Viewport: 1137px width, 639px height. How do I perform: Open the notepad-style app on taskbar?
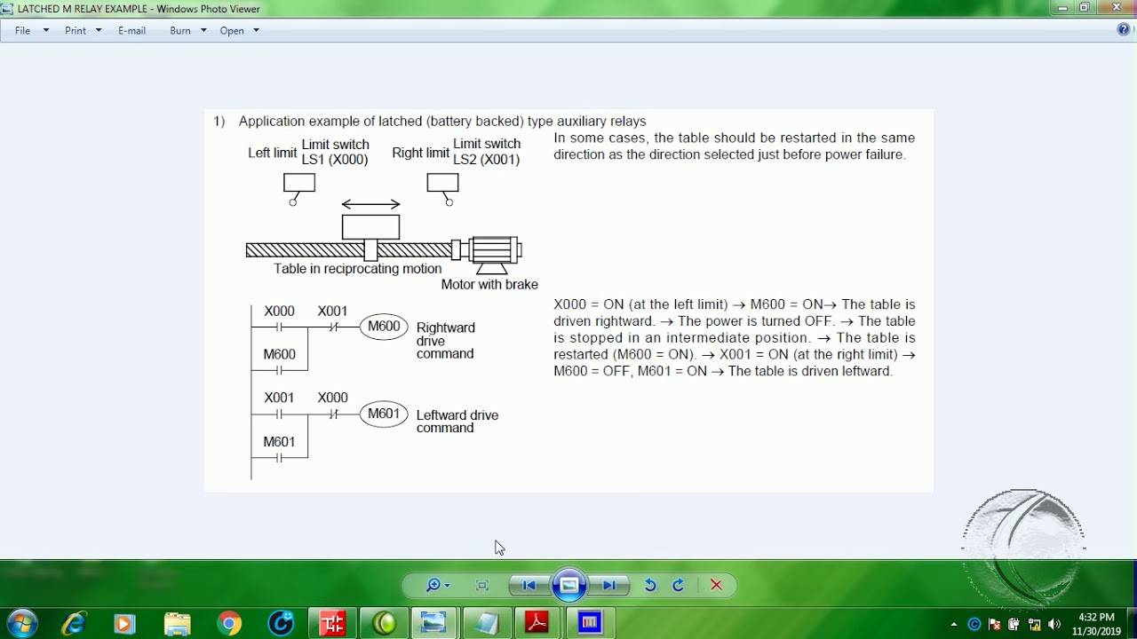486,624
